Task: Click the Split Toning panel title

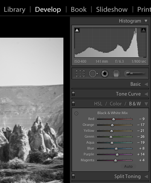Action: 127,176
